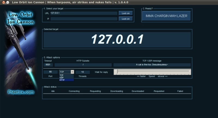
Task: Click the TCP / UDP message text field
Action: (x=152, y=65)
